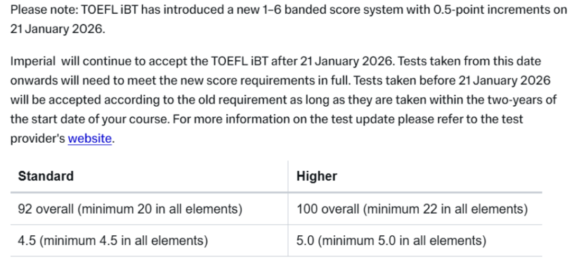The image size is (571, 259).
Task: Click the Standard column header
Action: point(46,176)
